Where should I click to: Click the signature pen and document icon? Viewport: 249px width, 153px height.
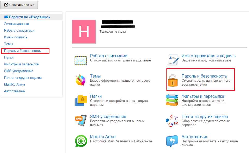(173, 60)
